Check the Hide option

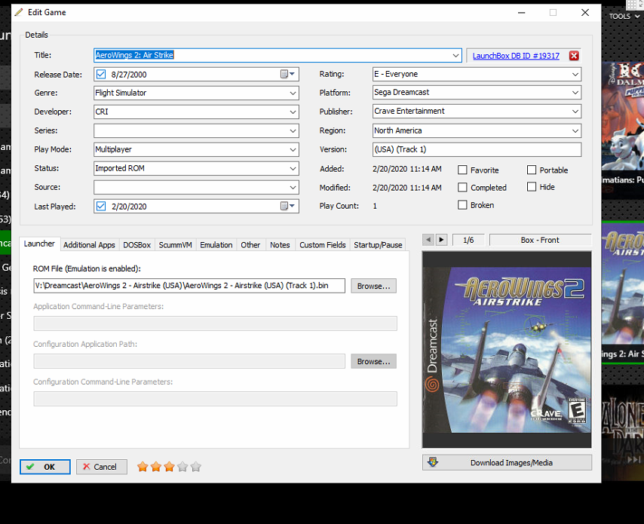(532, 187)
